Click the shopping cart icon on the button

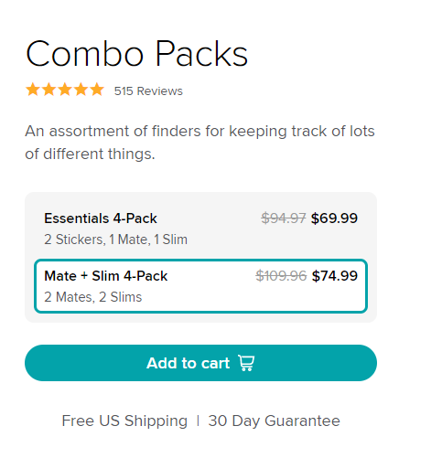(x=246, y=363)
